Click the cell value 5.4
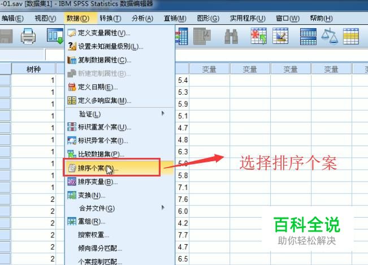Viewport: 368px width, 265px height. [183, 81]
